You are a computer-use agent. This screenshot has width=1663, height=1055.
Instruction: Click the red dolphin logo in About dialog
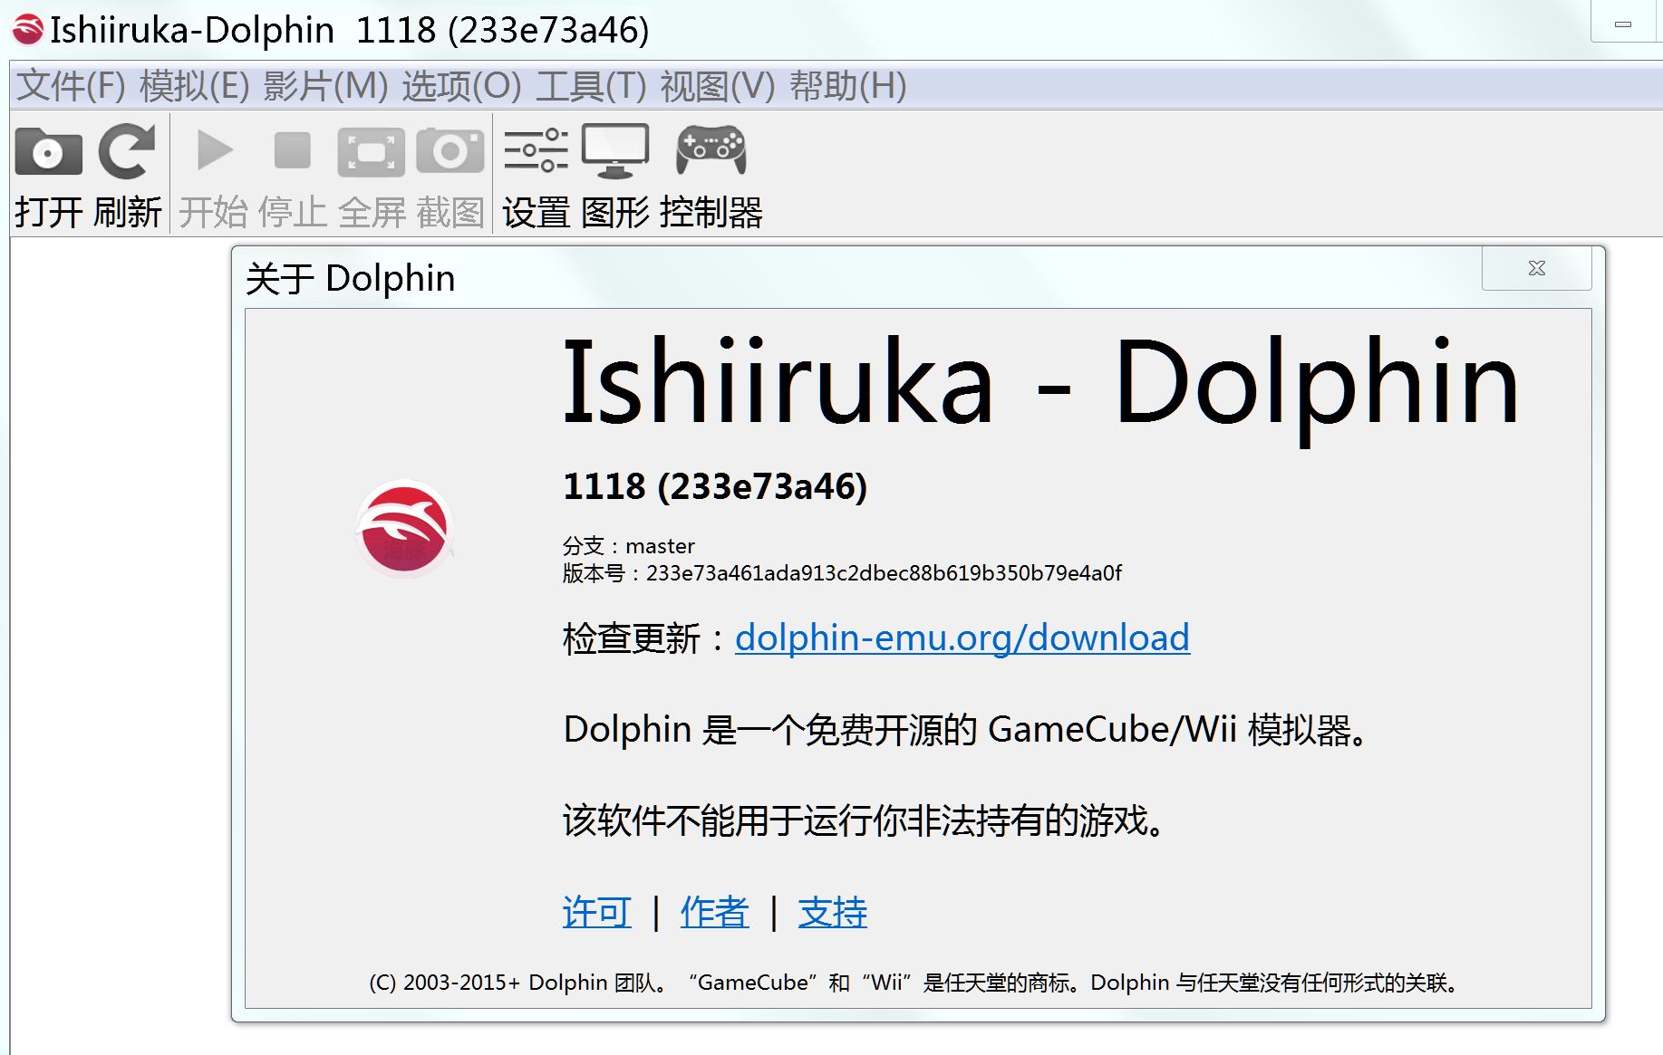(x=404, y=528)
